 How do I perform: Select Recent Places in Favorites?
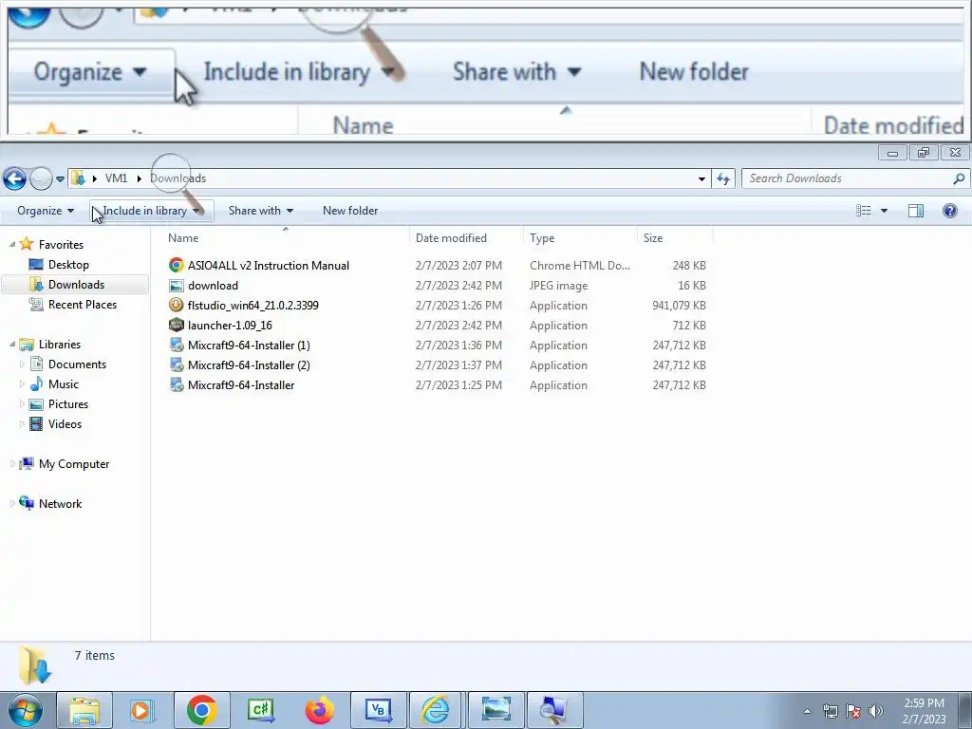82,305
